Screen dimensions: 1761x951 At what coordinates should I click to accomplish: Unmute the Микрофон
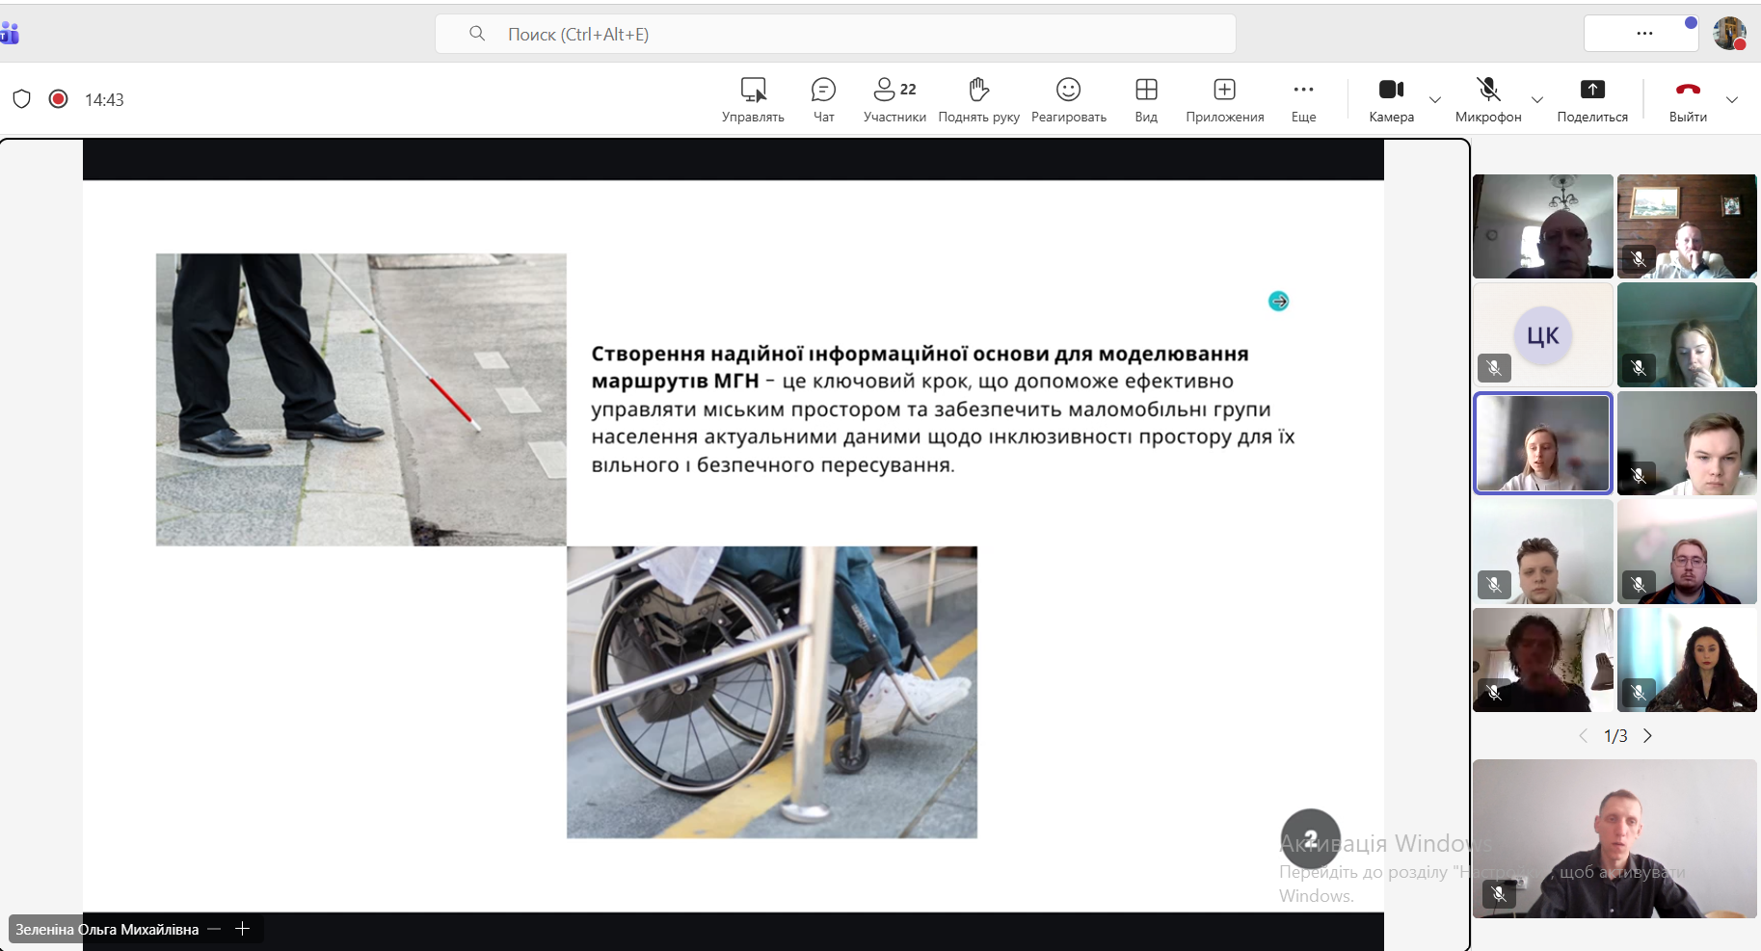1488,99
